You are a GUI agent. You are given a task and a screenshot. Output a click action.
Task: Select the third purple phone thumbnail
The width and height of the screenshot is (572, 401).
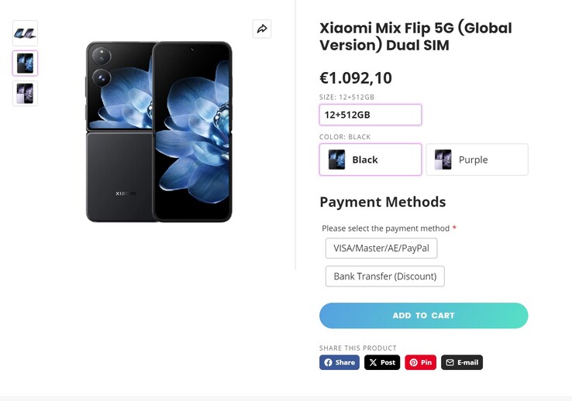pyautogui.click(x=25, y=94)
